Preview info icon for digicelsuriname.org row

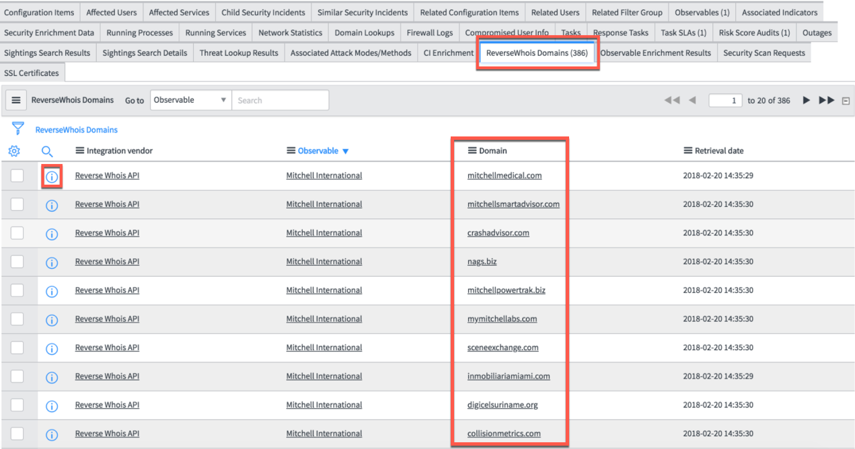[52, 406]
